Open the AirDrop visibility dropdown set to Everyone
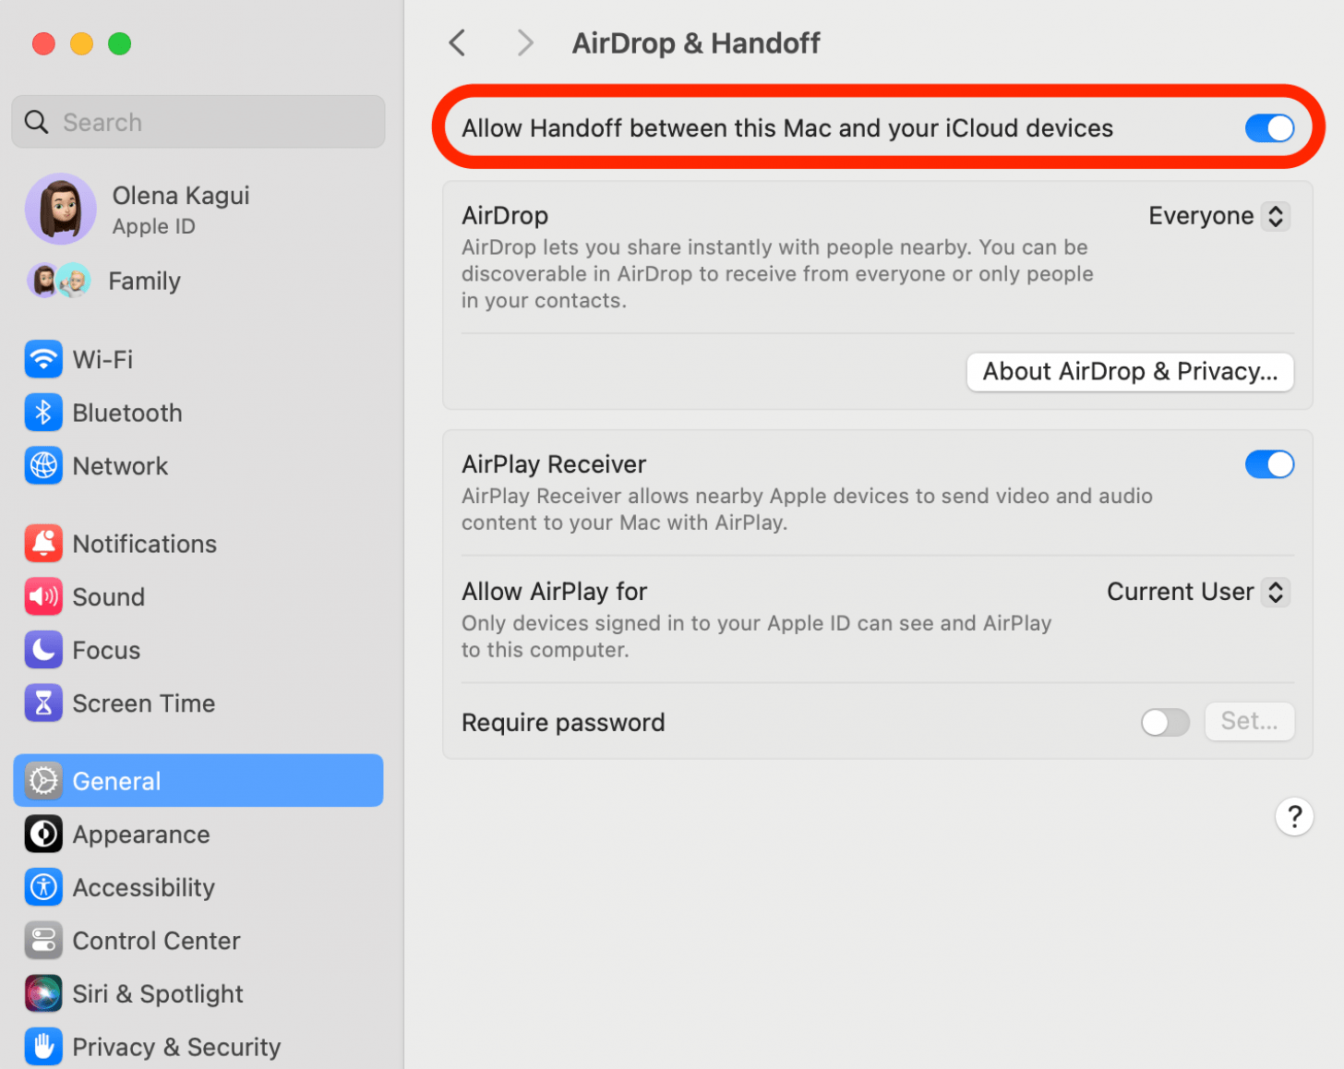 (x=1218, y=215)
